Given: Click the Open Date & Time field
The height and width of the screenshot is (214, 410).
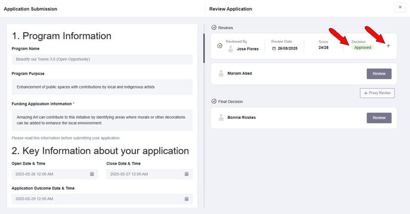Looking at the screenshot, I should pos(55,174).
